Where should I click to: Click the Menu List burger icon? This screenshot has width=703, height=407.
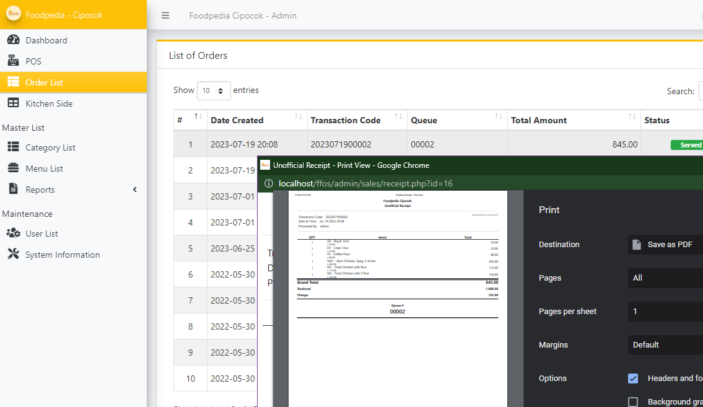tap(14, 168)
